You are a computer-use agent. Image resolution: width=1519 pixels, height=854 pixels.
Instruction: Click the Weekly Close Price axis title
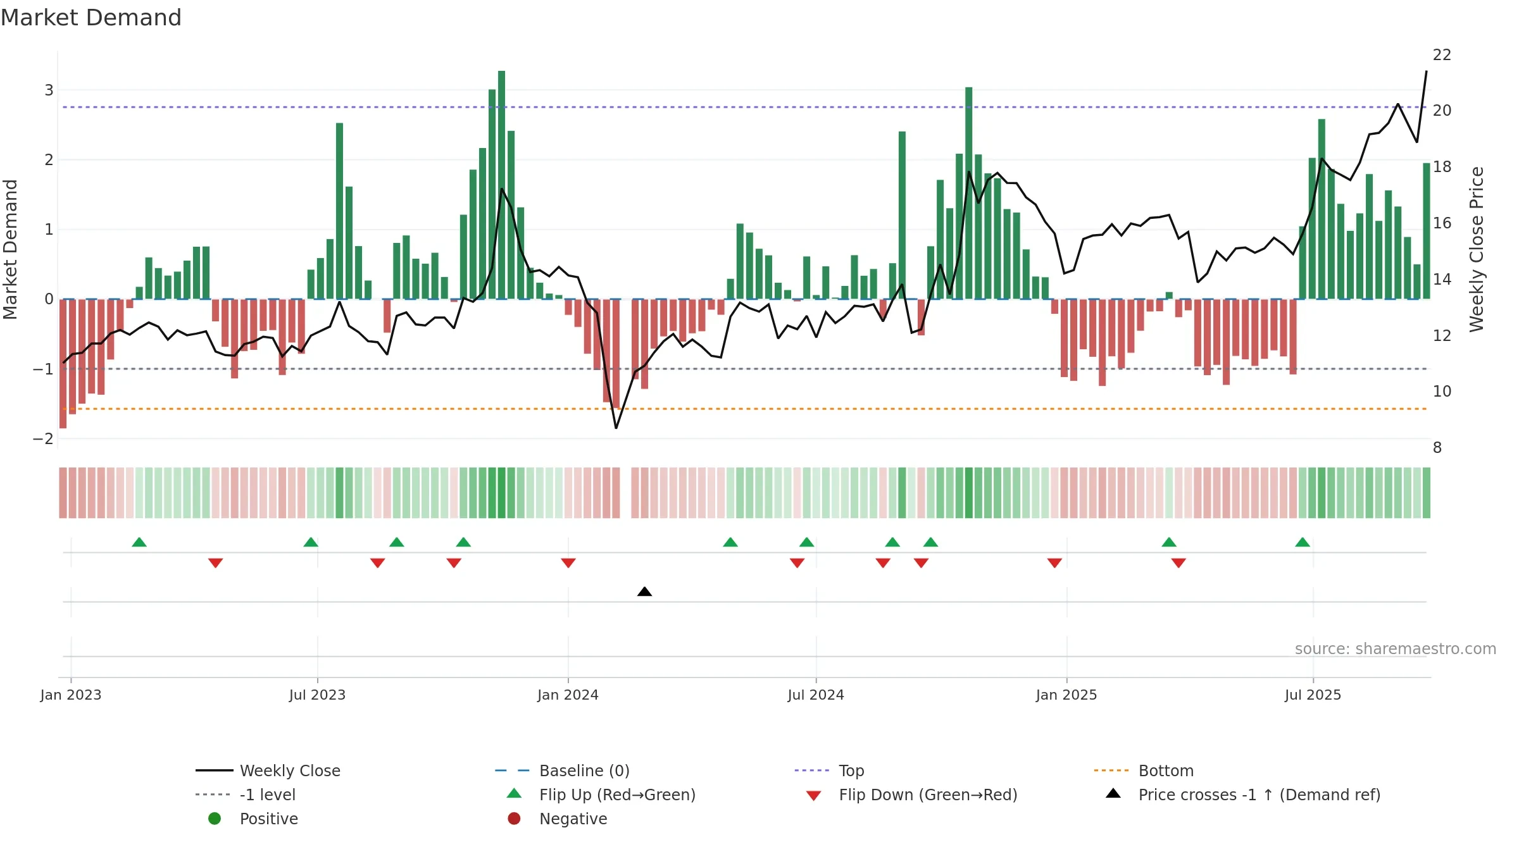pyautogui.click(x=1477, y=249)
